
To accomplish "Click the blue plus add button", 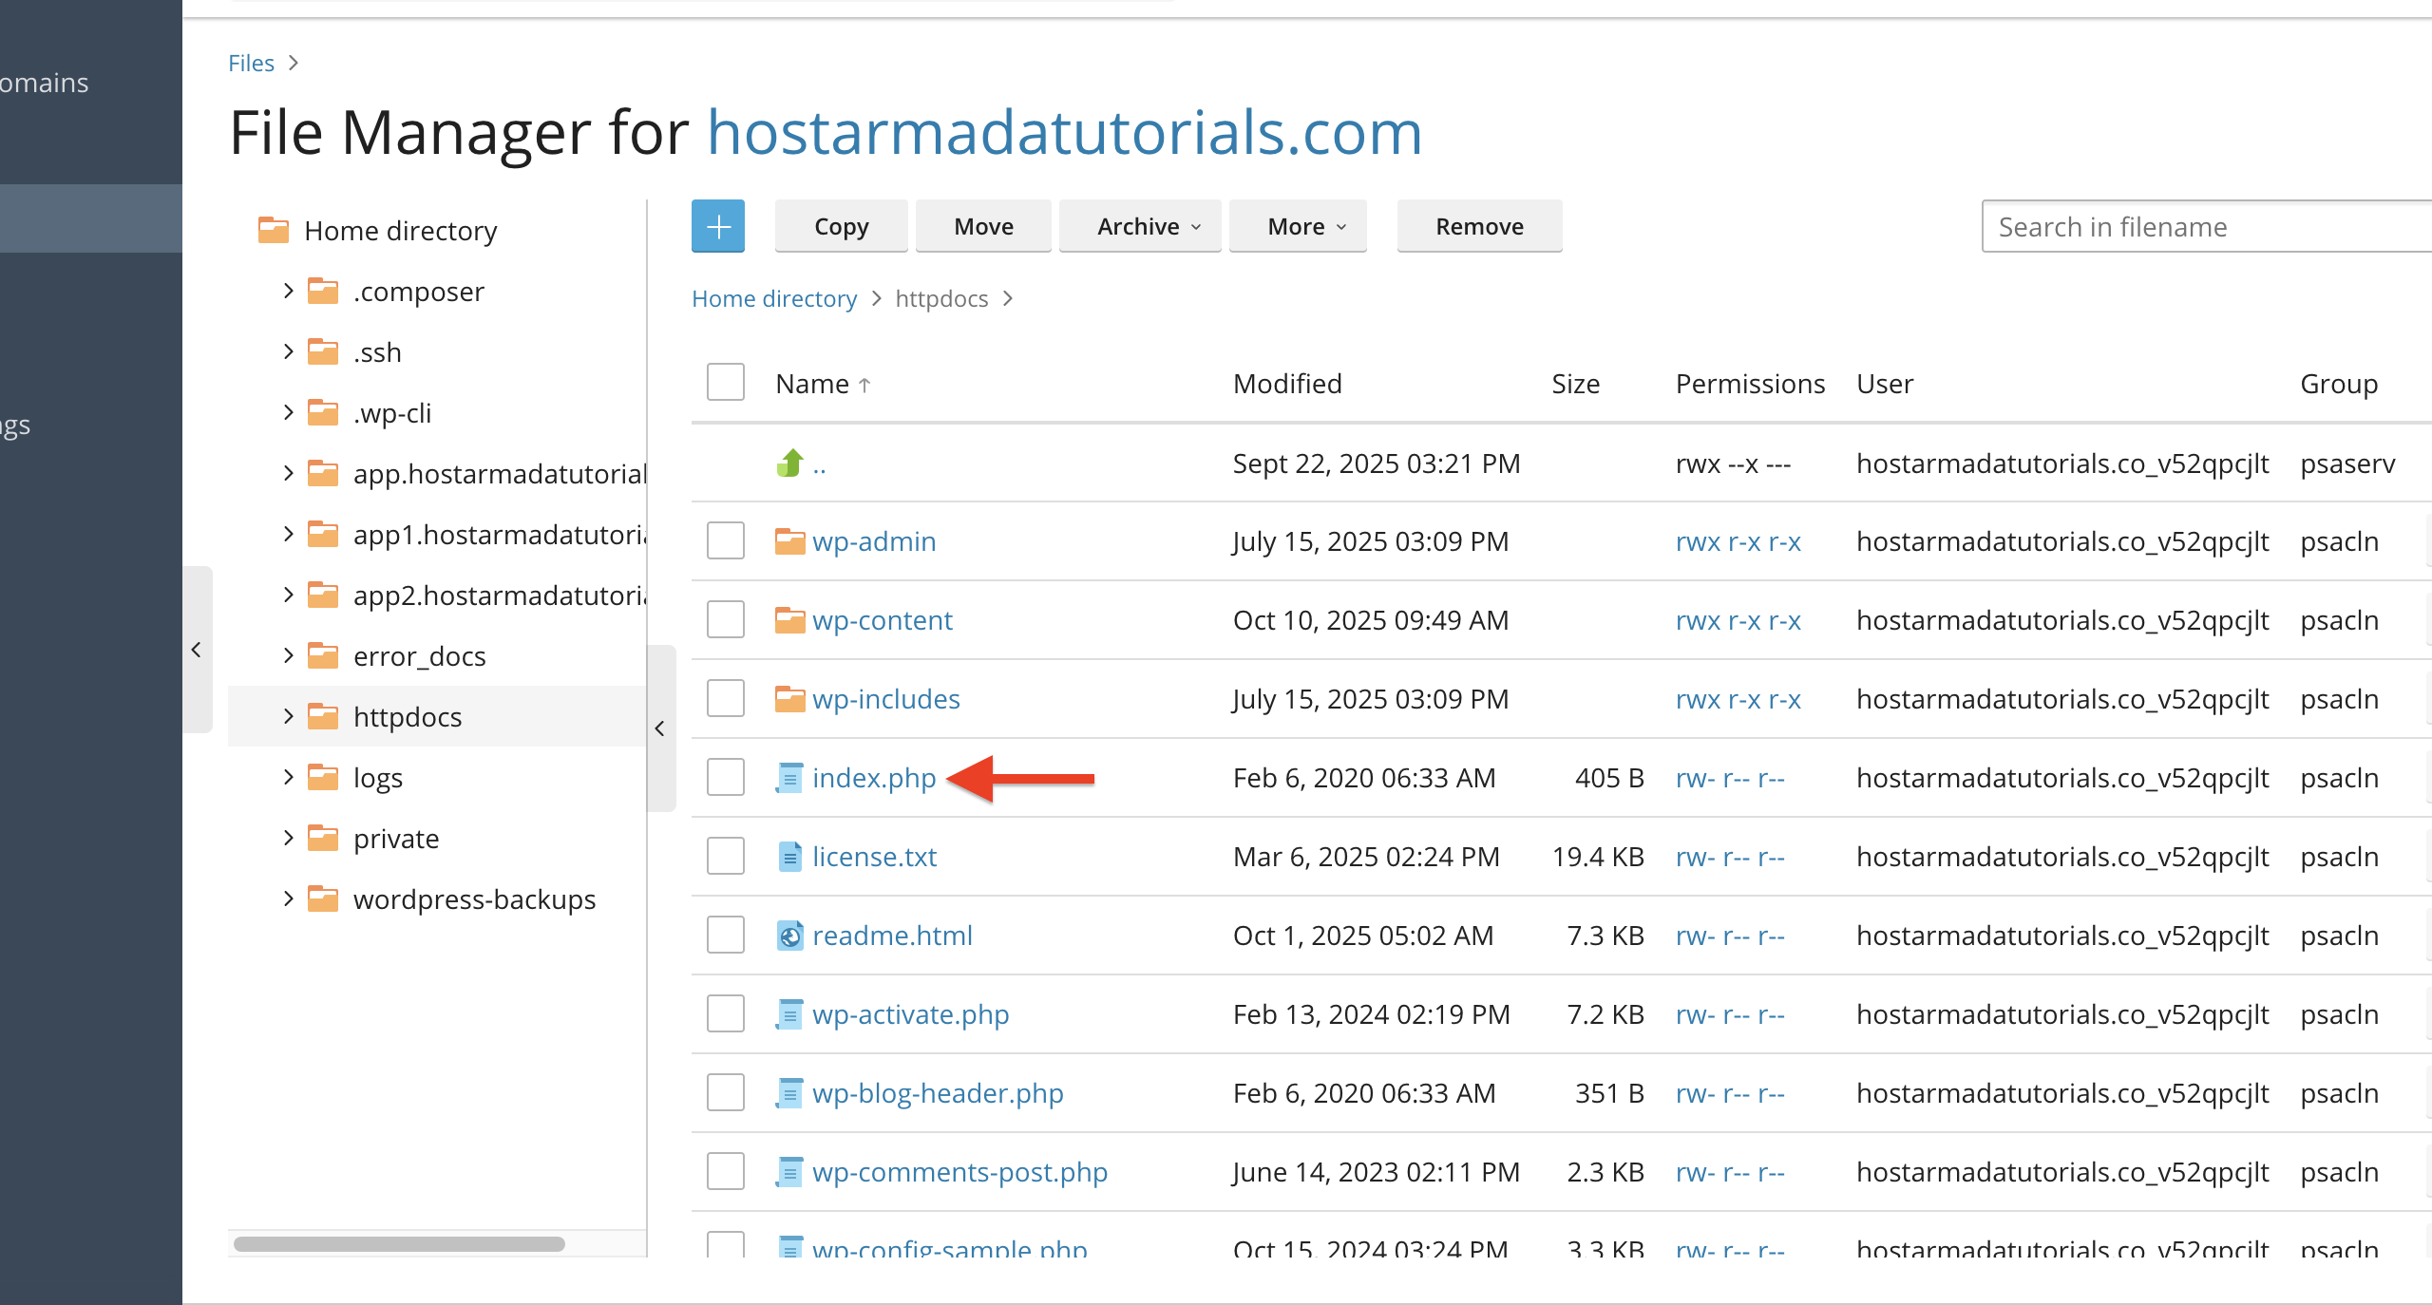I will coord(718,226).
